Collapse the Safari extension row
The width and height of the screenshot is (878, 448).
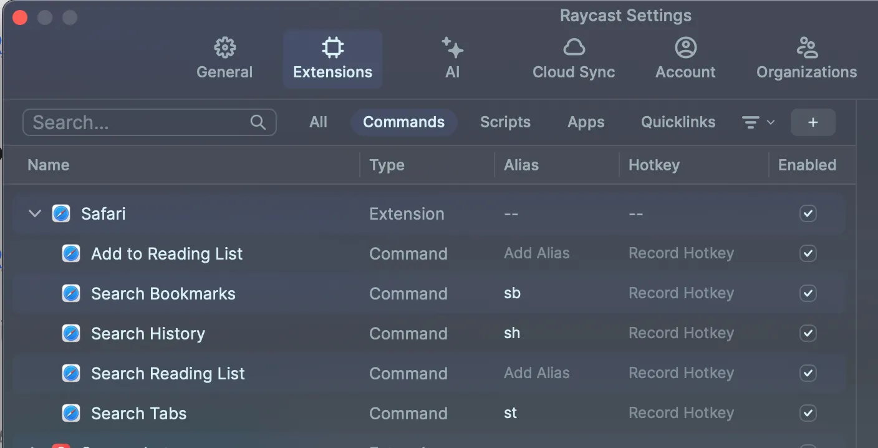pyautogui.click(x=34, y=213)
